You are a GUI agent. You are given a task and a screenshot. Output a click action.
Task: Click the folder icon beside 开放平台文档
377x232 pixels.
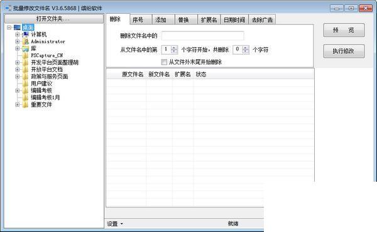[26, 70]
